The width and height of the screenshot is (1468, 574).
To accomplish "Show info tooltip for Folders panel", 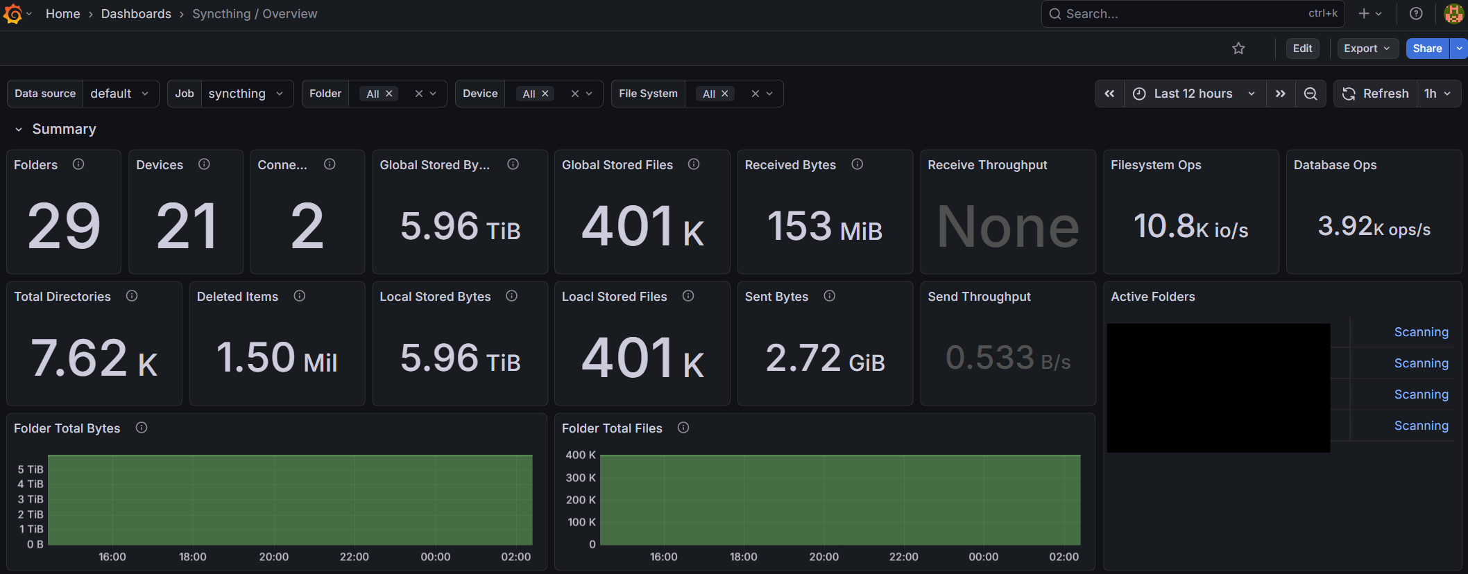I will 78,164.
